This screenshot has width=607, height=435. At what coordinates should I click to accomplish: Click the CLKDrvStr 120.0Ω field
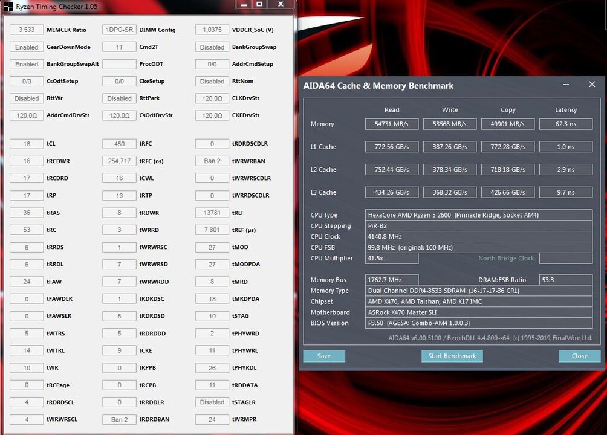pos(212,98)
